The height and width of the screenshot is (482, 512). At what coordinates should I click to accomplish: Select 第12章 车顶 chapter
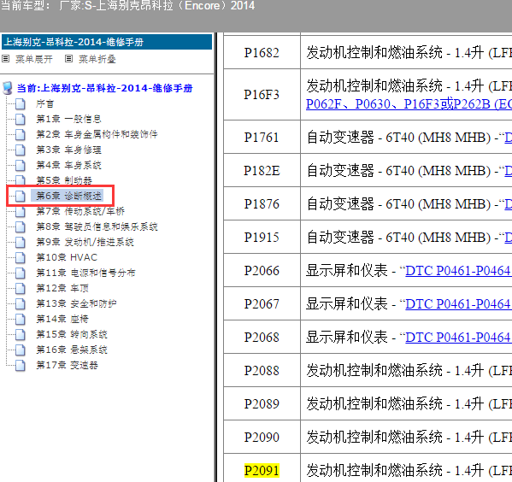click(x=62, y=288)
